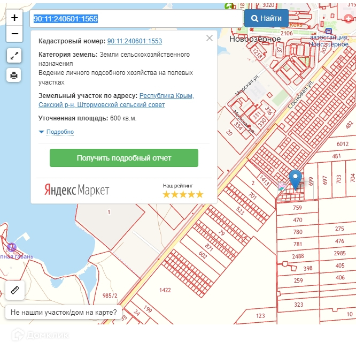Activate the ruler measurement tool
This screenshot has width=356, height=349.
tap(15, 290)
